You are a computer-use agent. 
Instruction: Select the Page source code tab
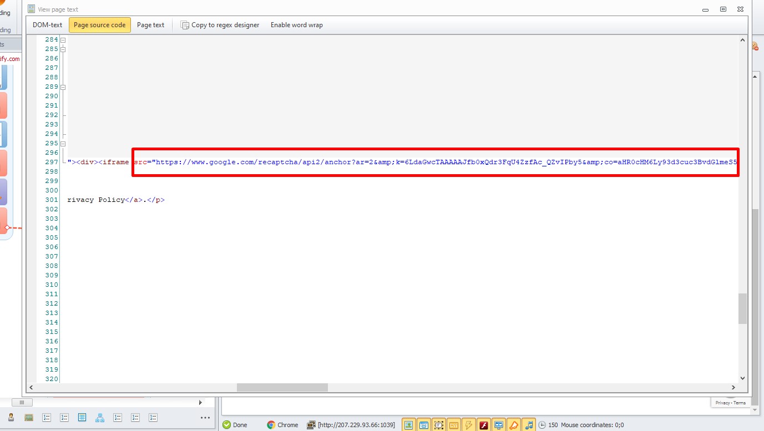(100, 25)
